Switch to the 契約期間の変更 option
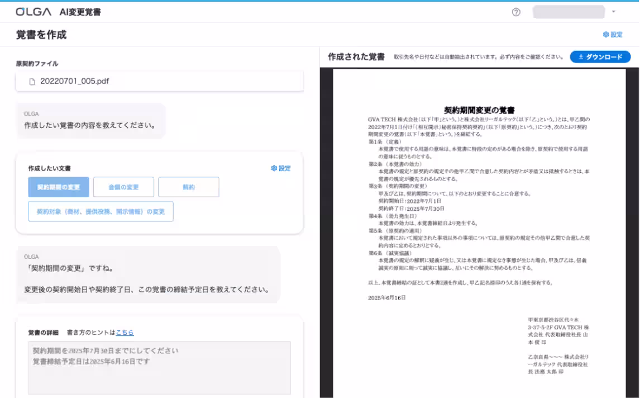The width and height of the screenshot is (640, 398). 59,187
